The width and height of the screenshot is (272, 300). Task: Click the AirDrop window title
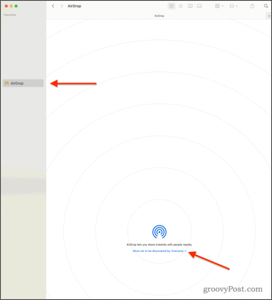click(x=74, y=6)
